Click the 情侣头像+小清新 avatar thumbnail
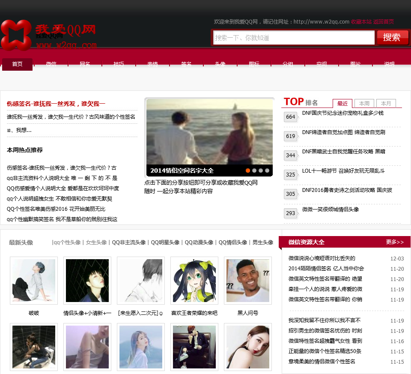 point(87,280)
